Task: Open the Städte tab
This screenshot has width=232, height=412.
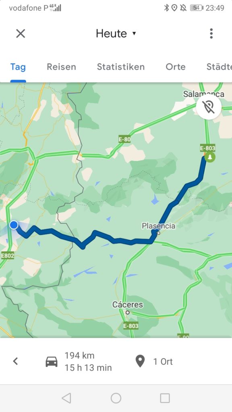Action: click(219, 67)
